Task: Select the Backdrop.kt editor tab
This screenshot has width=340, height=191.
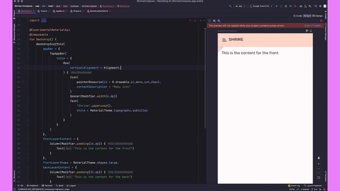Action: [x=25, y=11]
